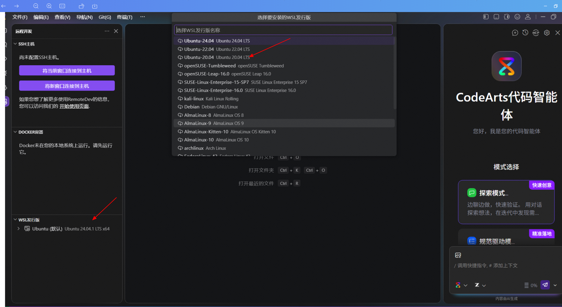The image size is (562, 307).
Task: Open chat history in the agent panel
Action: click(525, 33)
